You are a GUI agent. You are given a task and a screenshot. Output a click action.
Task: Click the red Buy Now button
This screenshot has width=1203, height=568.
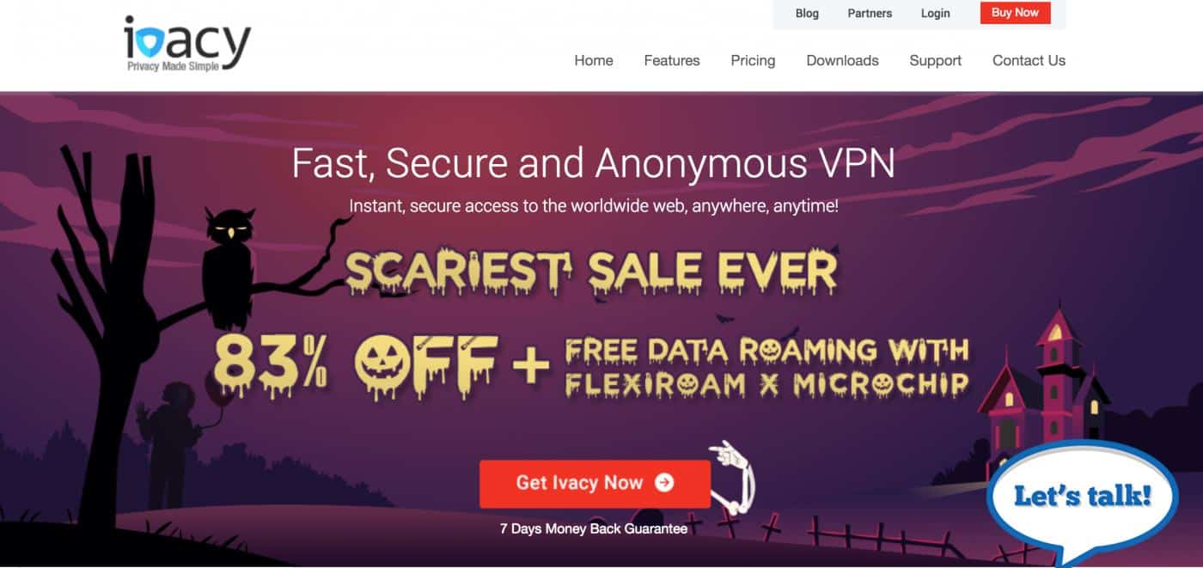click(x=1015, y=13)
